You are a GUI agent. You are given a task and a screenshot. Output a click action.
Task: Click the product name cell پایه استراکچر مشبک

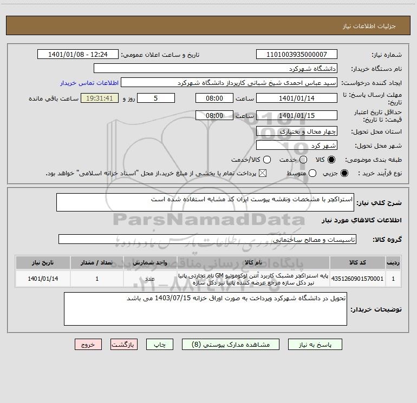click(253, 279)
